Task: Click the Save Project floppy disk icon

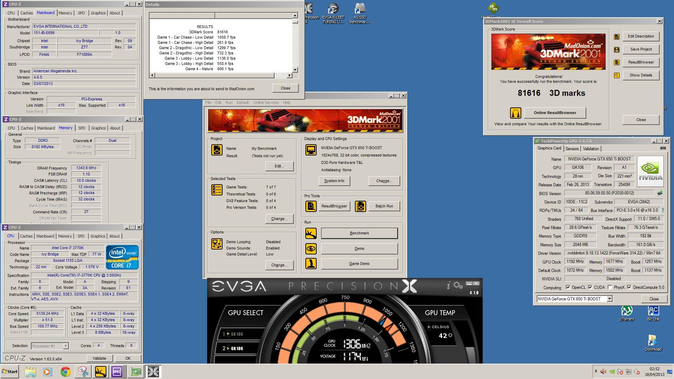Action: pos(616,49)
